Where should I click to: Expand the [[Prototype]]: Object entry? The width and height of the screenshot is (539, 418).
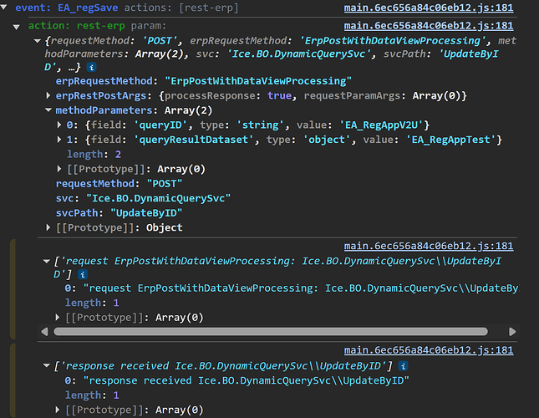(48, 227)
